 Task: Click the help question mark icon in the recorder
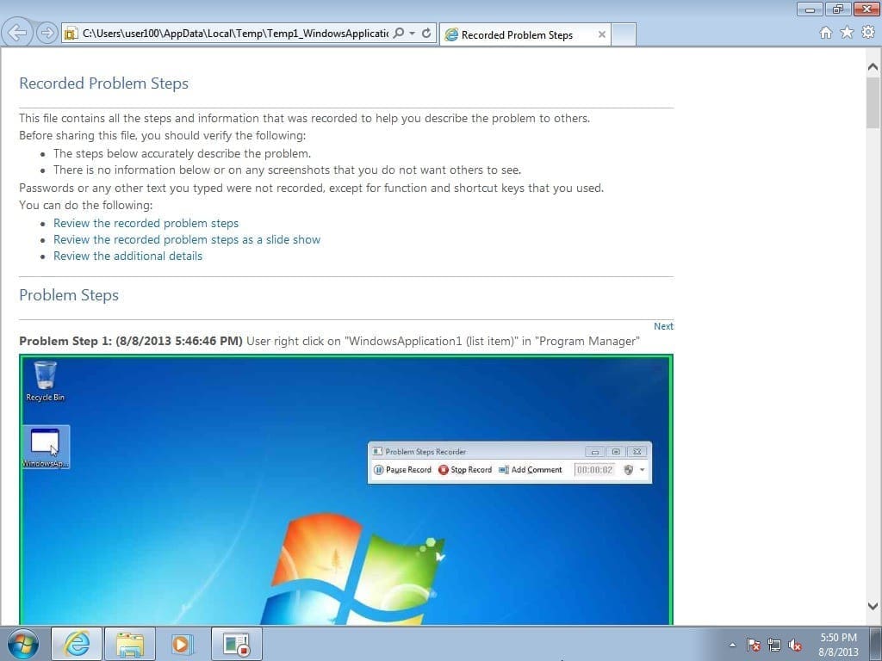tap(629, 470)
